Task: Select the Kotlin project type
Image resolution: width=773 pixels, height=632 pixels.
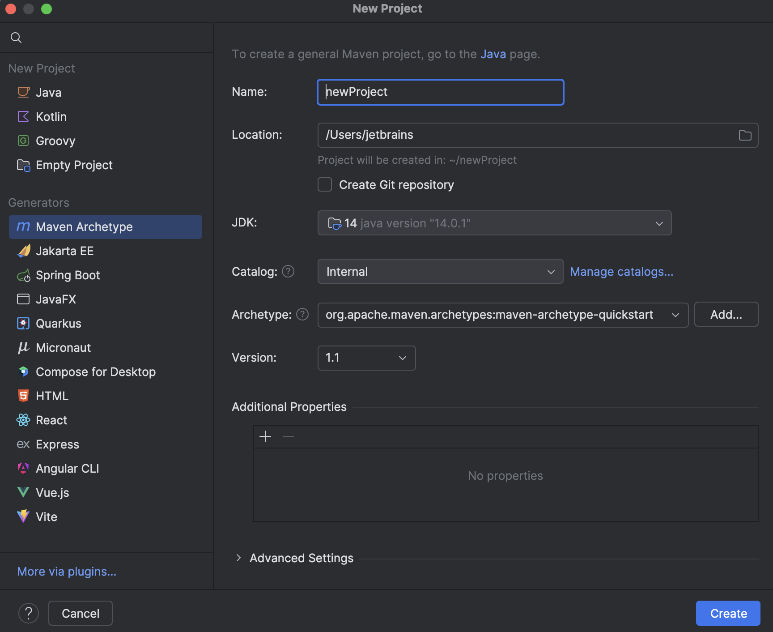Action: tap(51, 116)
